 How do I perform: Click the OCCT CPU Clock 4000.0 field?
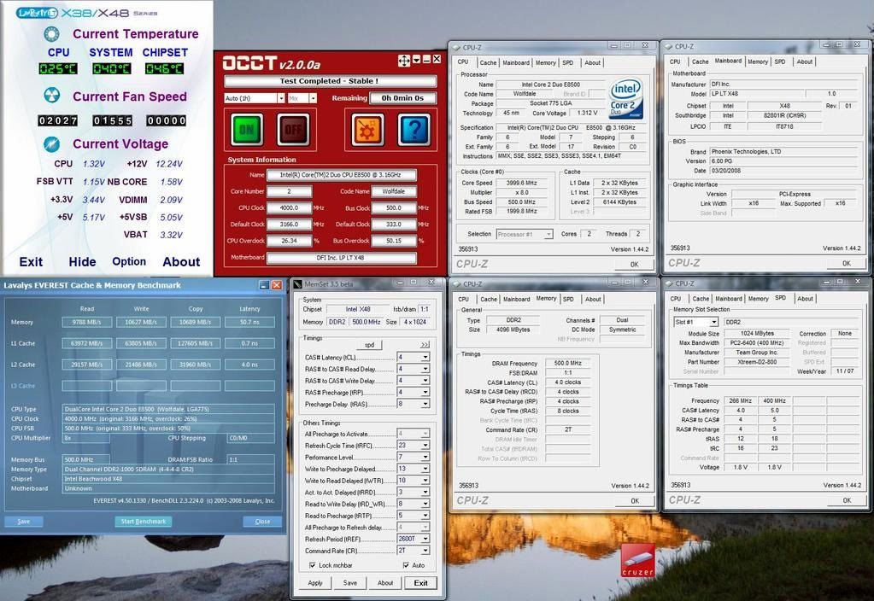[x=289, y=207]
